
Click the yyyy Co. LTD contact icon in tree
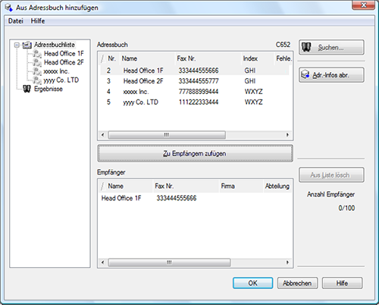tap(37, 80)
